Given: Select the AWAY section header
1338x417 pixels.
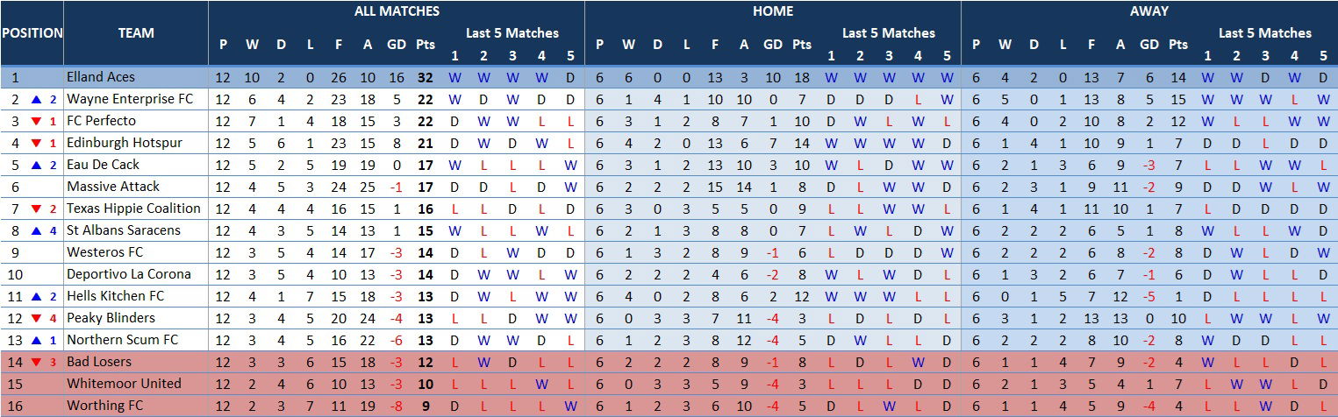Looking at the screenshot, I should point(1148,11).
